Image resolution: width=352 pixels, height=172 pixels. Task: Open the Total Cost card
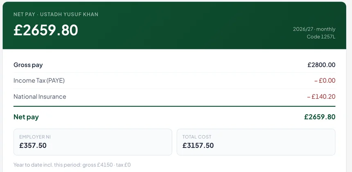pos(256,142)
